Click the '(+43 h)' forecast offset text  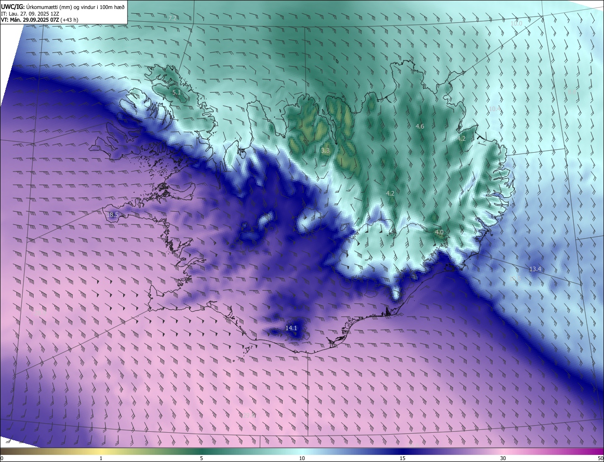[x=69, y=20]
